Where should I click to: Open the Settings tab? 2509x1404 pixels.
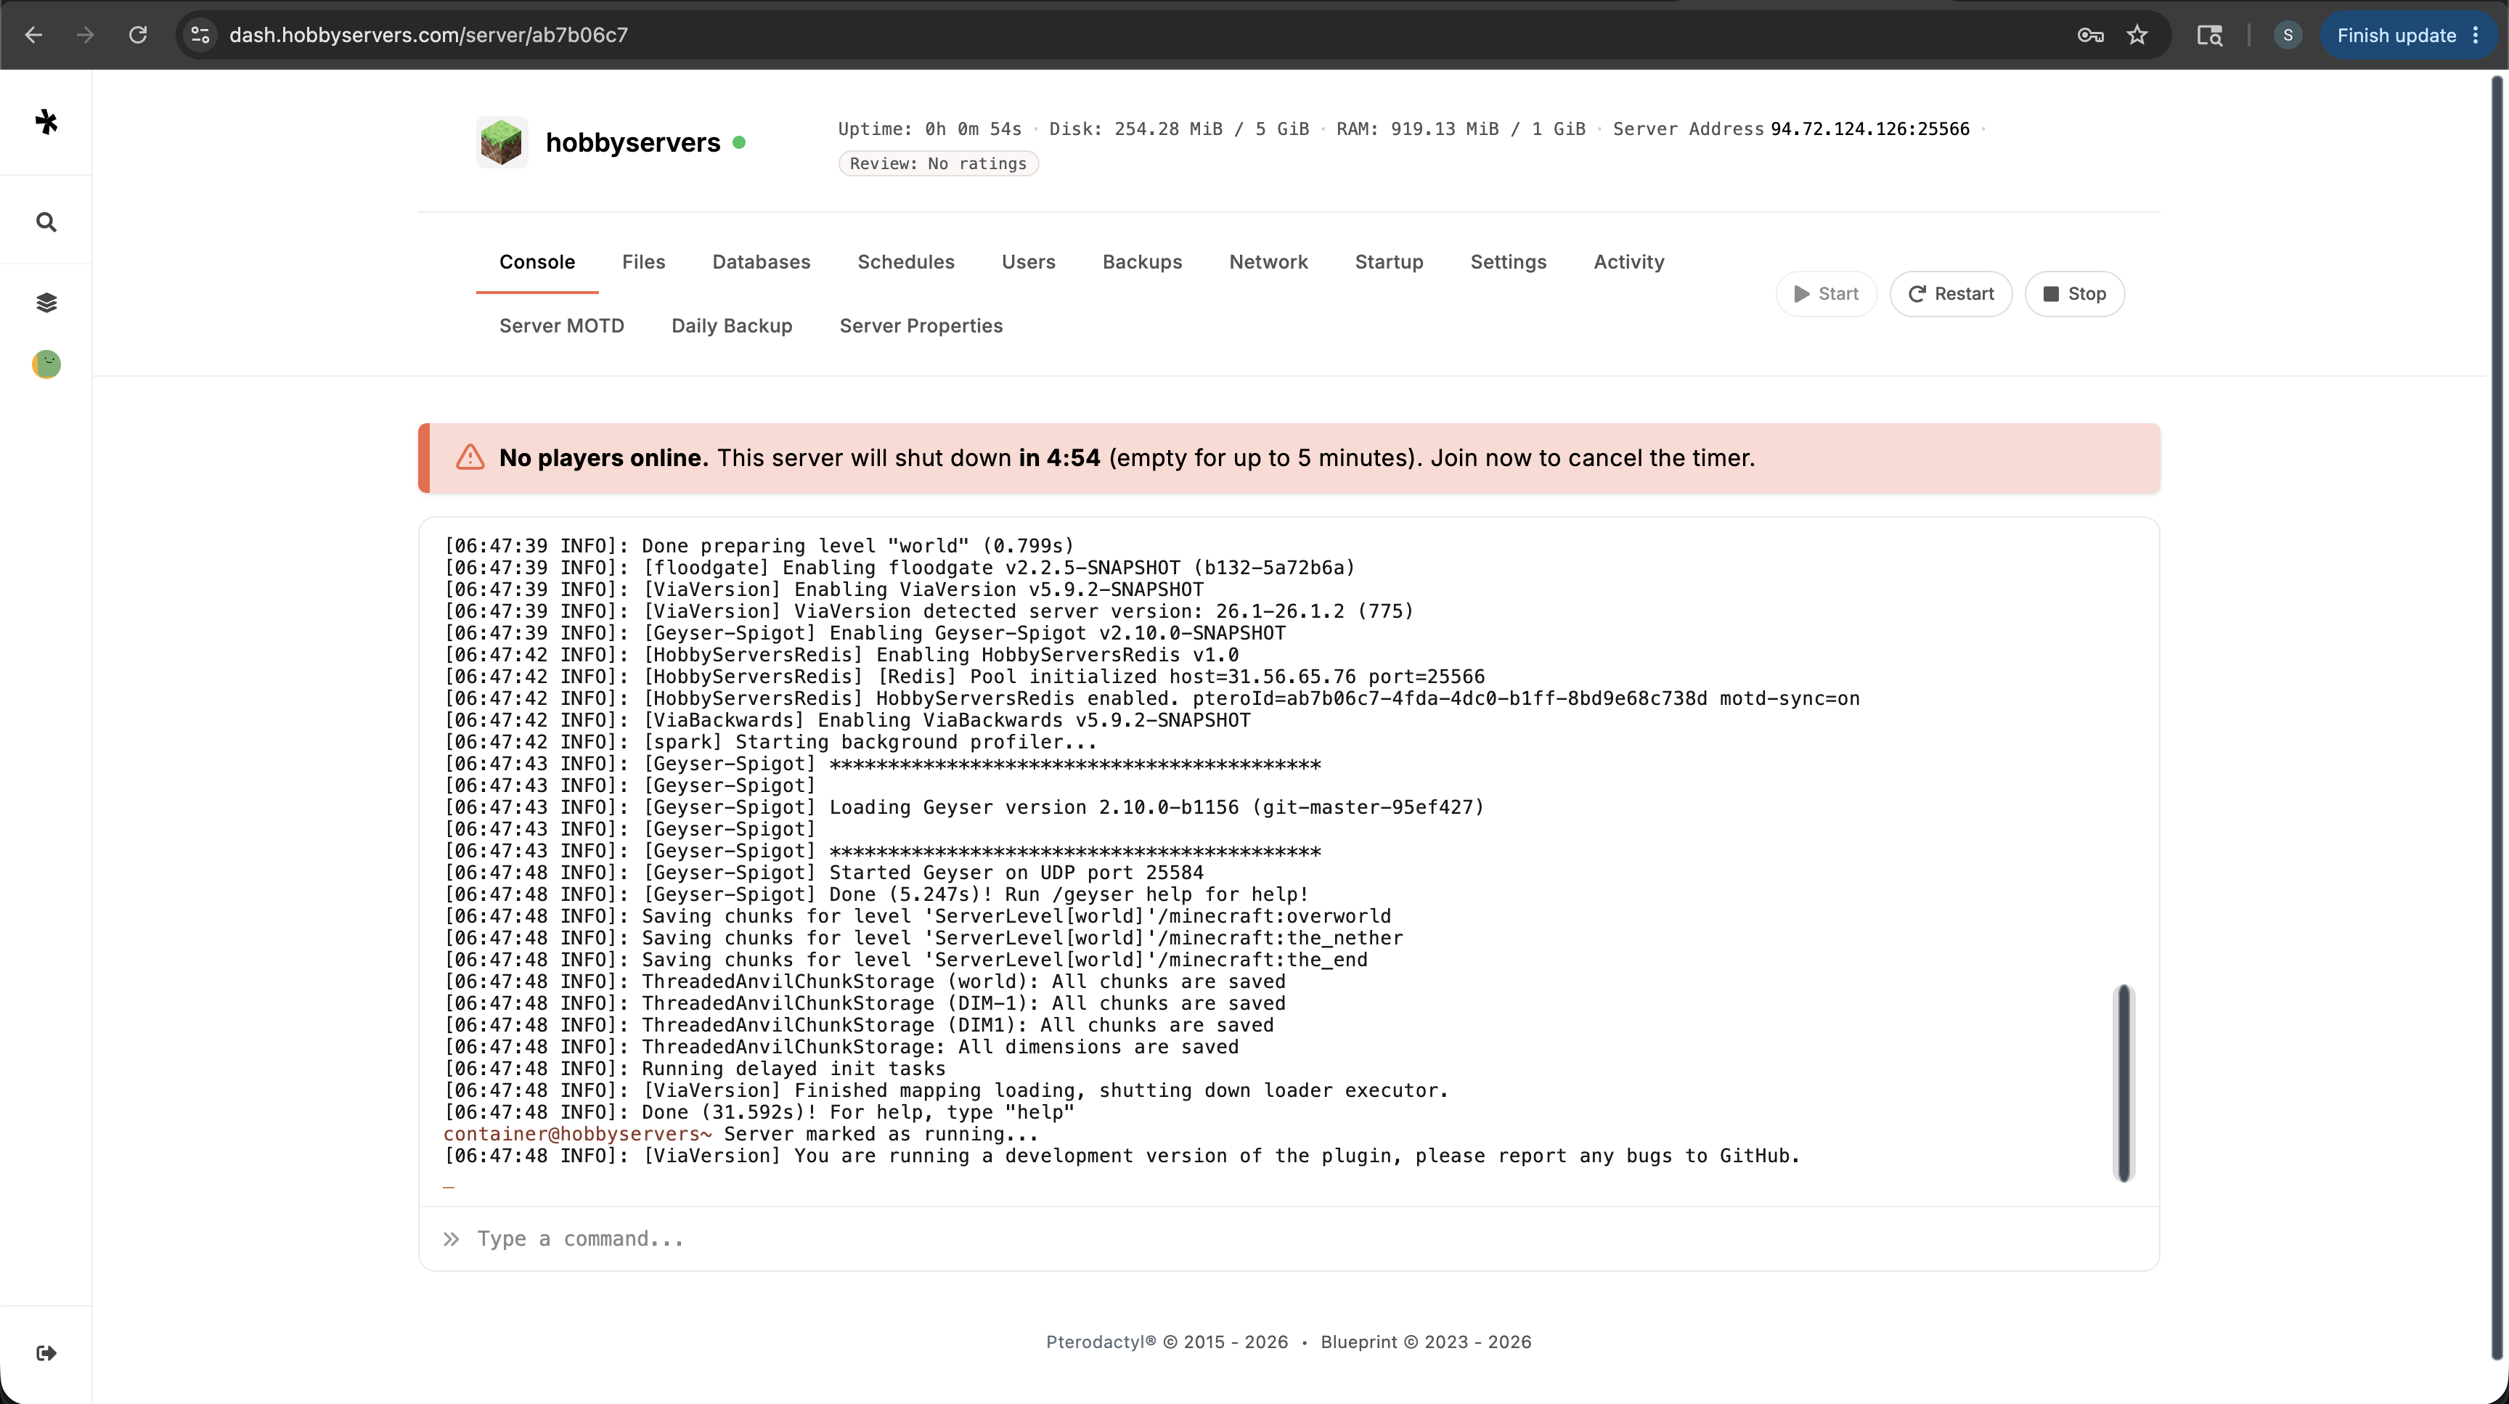click(x=1509, y=262)
